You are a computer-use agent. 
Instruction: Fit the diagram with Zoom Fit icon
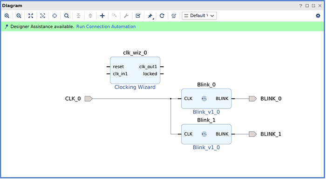[31, 16]
